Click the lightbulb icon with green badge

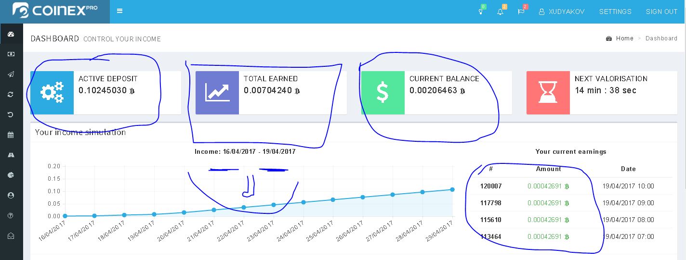tap(480, 12)
